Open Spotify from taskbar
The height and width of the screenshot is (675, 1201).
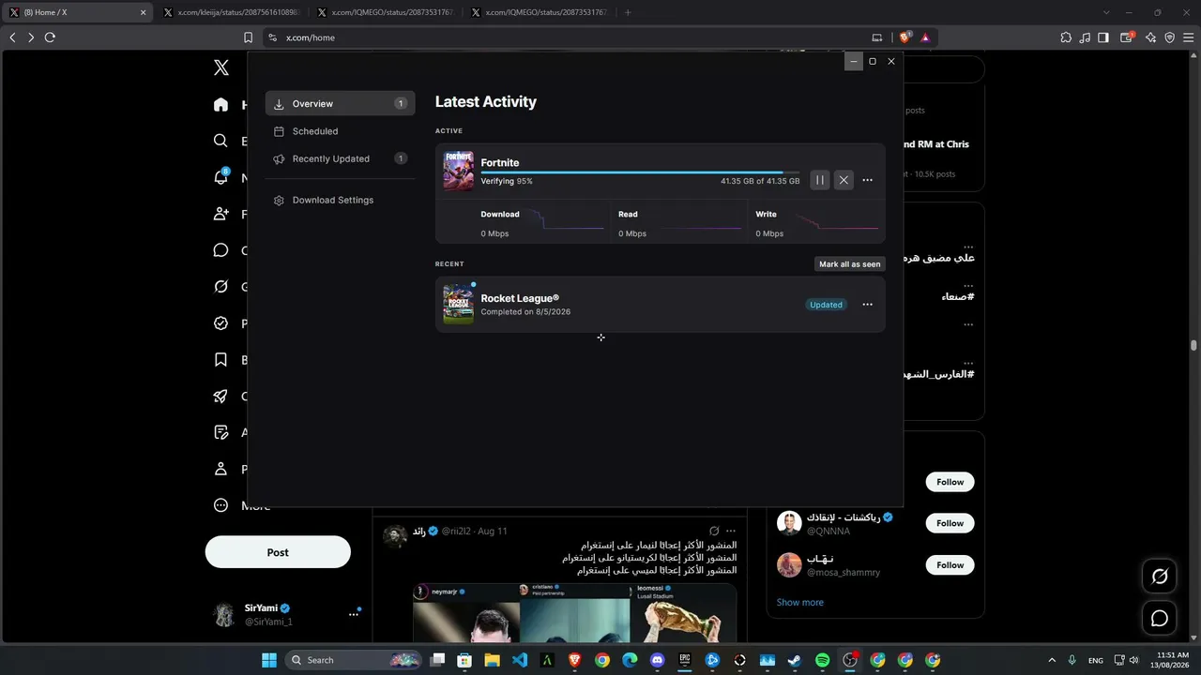(822, 660)
